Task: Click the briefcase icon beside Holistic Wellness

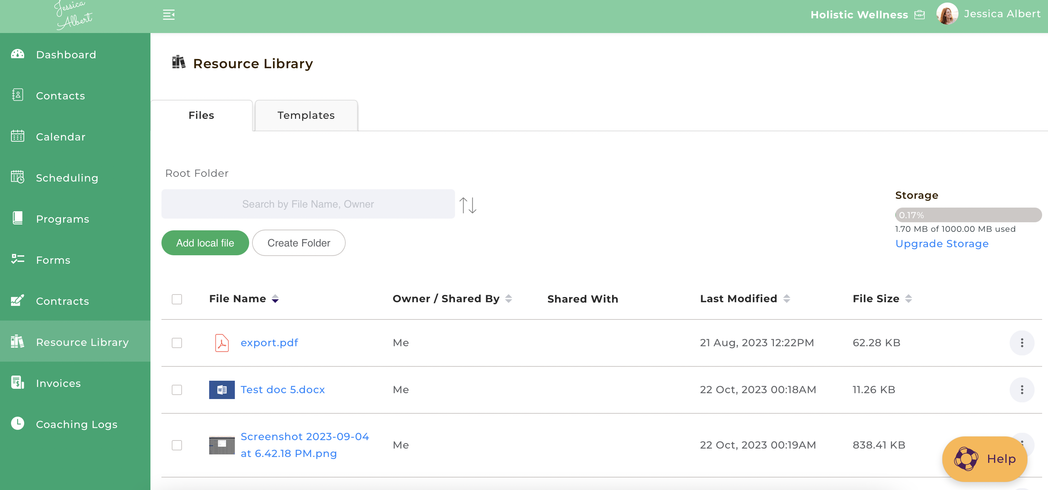Action: point(920,15)
